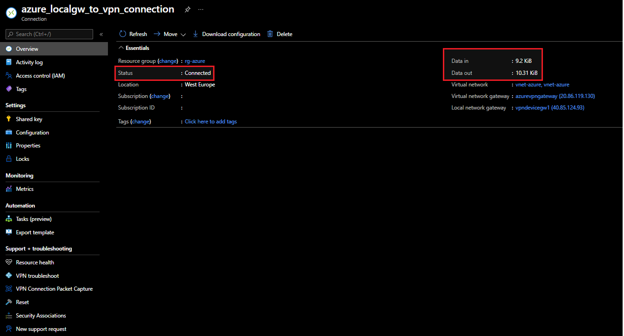
Task: Click the Metrics chart icon
Action: click(9, 189)
